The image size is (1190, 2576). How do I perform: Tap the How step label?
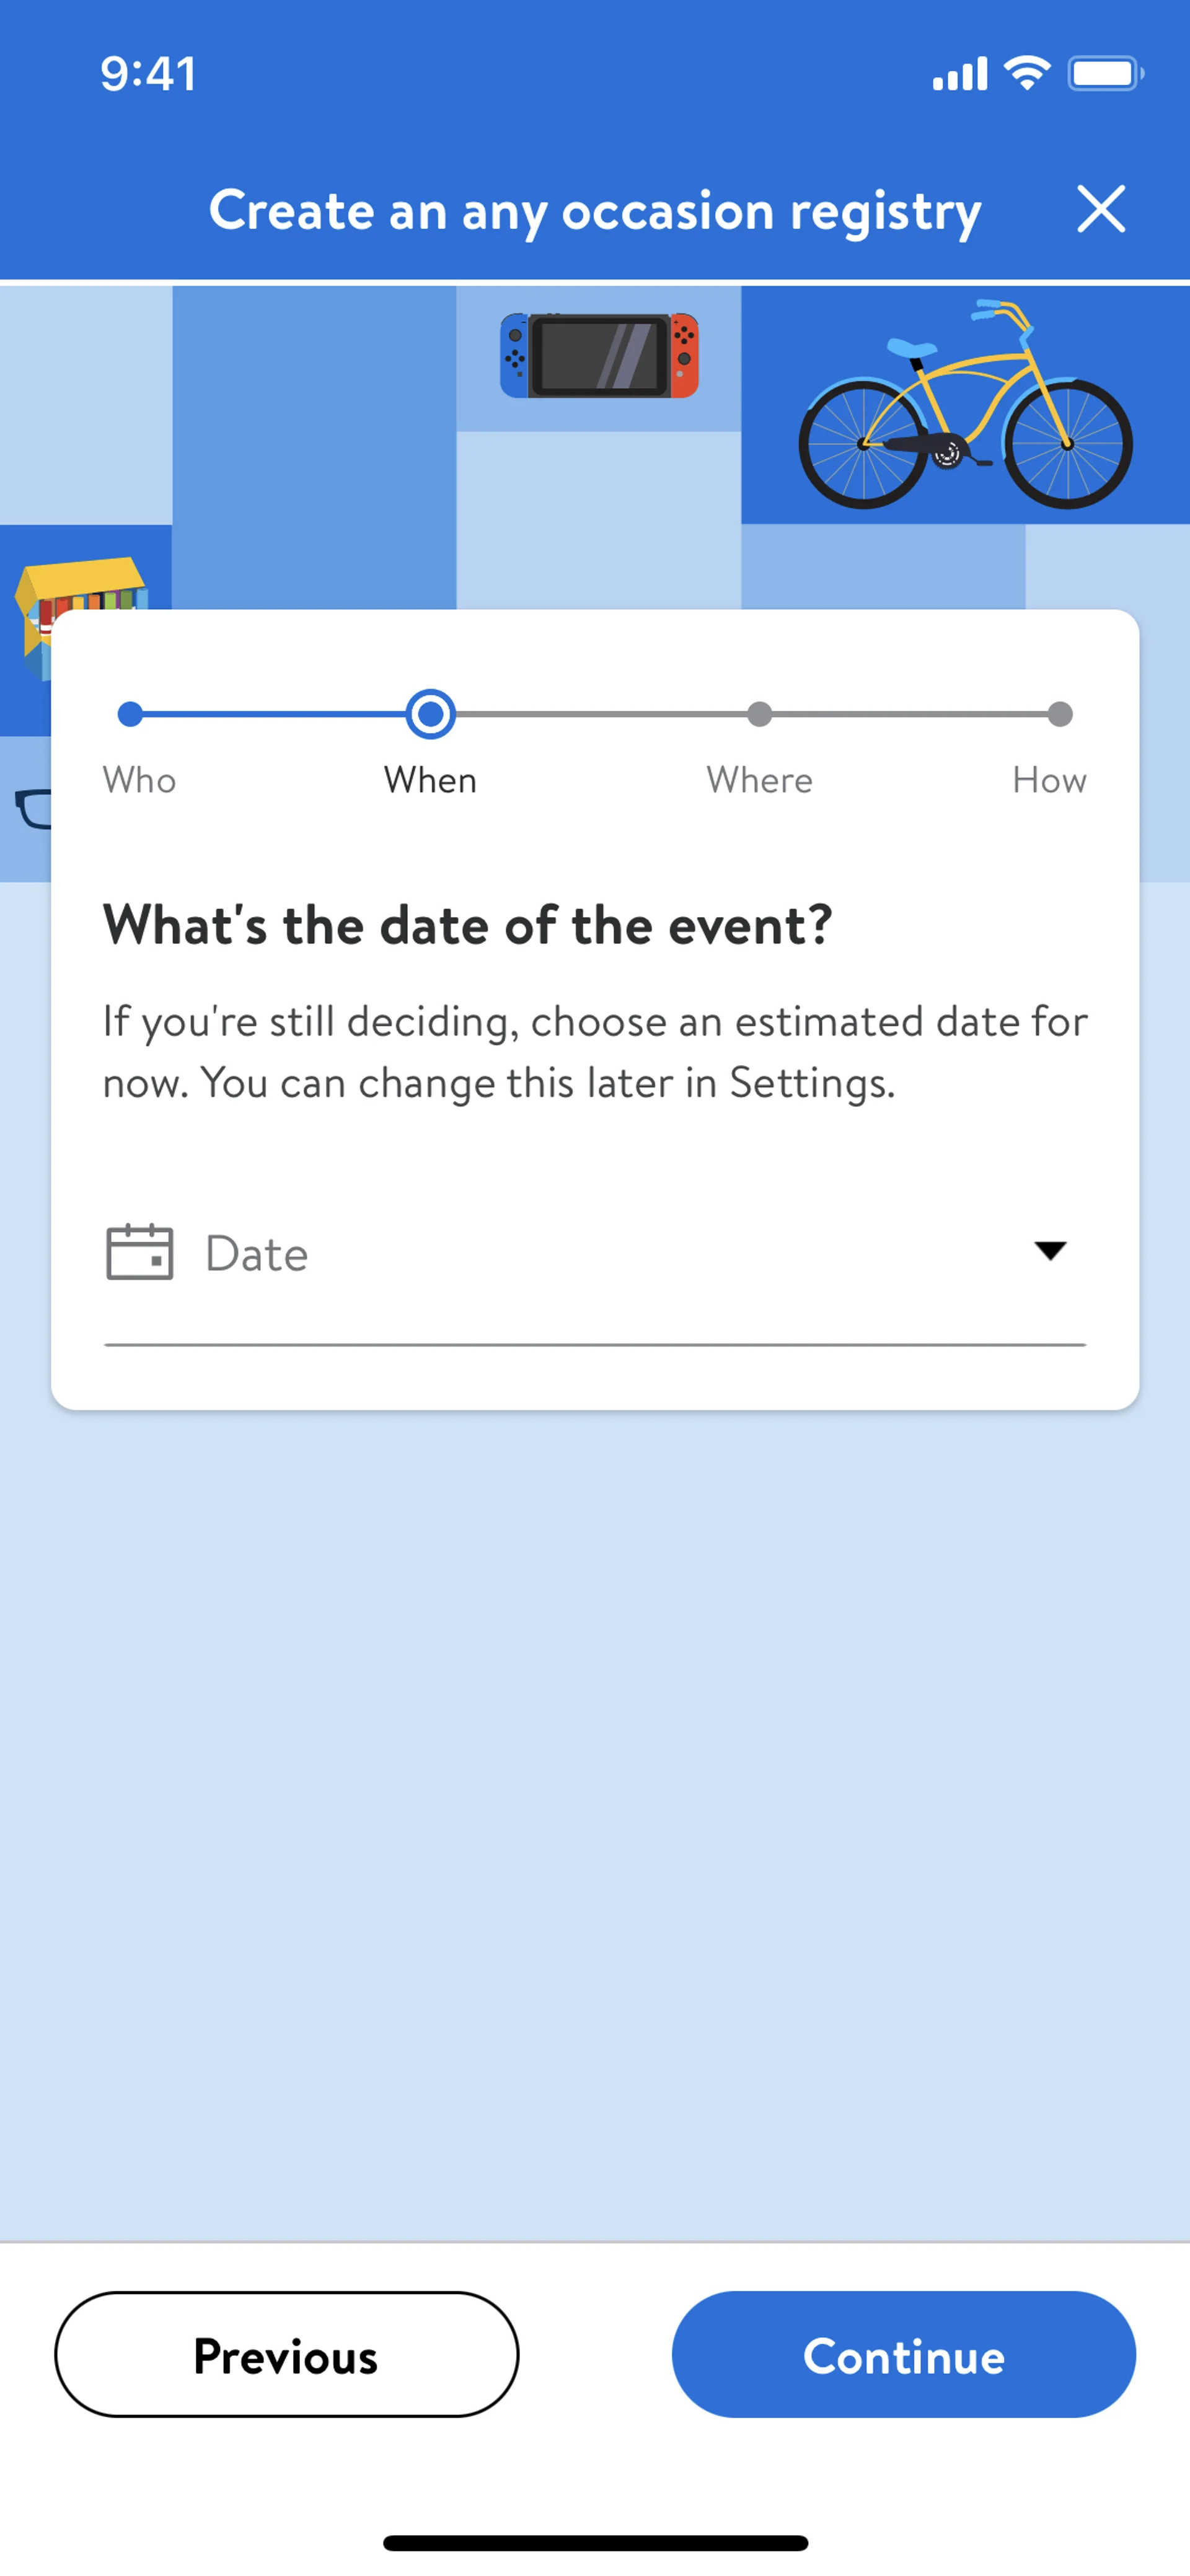pyautogui.click(x=1048, y=780)
